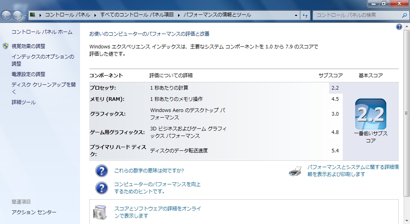Click the software box icon beside スコアとソフトウェア
Screen dimensions: 410x224
pyautogui.click(x=100, y=212)
